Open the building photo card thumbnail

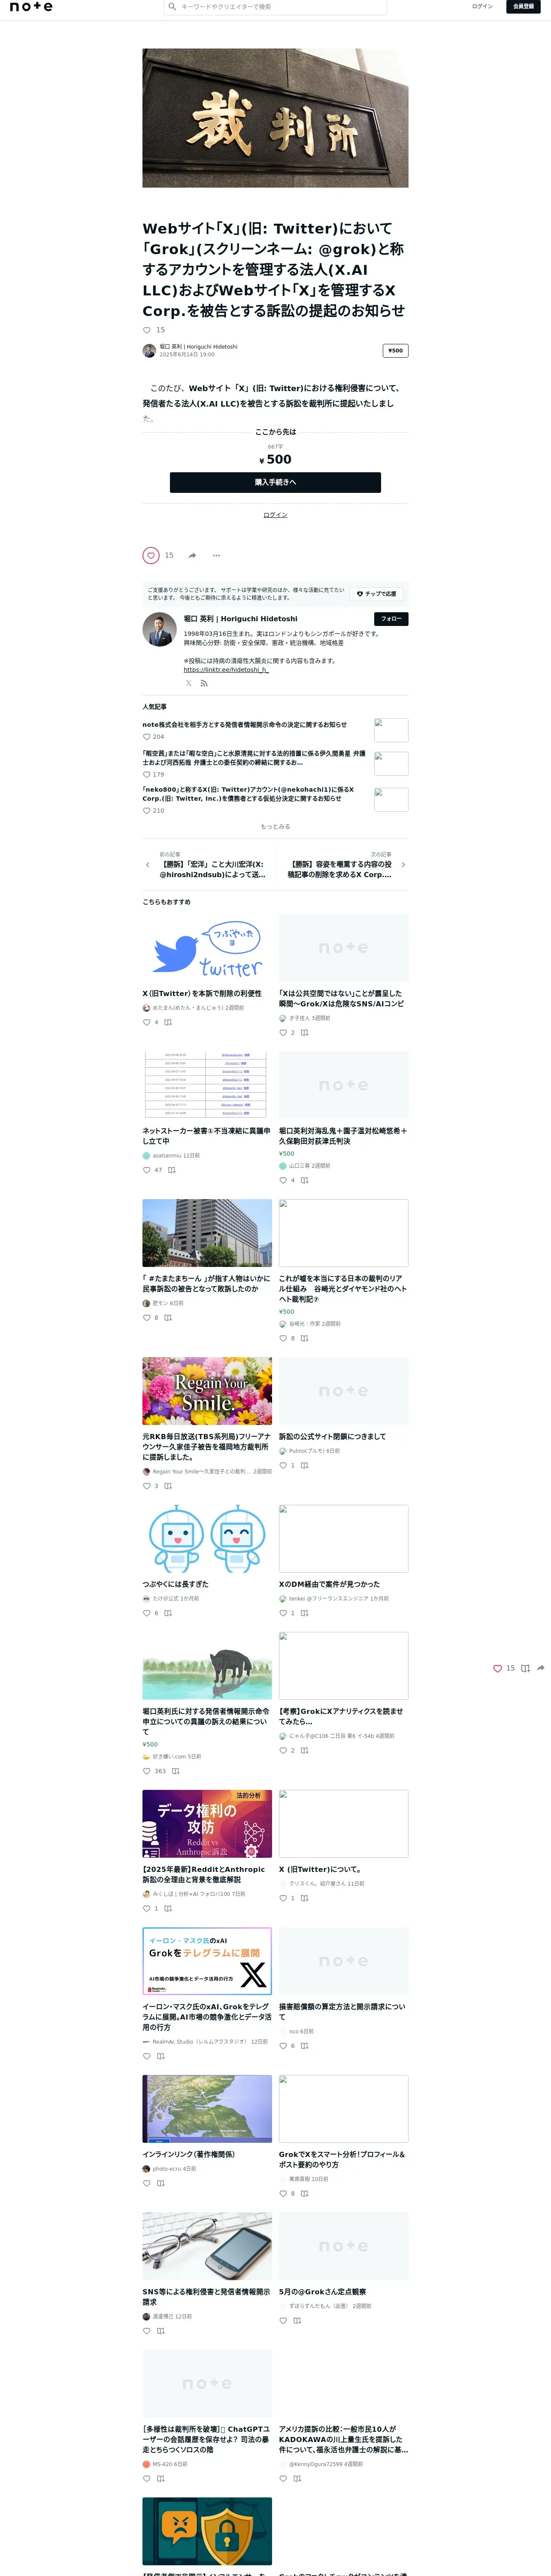pos(207,1233)
